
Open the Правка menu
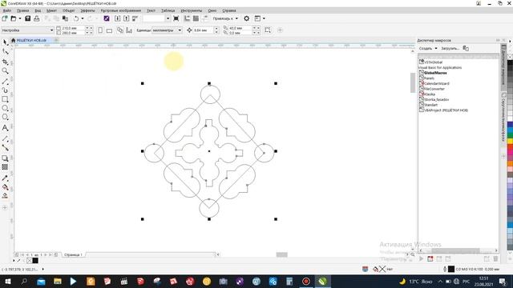coord(22,10)
